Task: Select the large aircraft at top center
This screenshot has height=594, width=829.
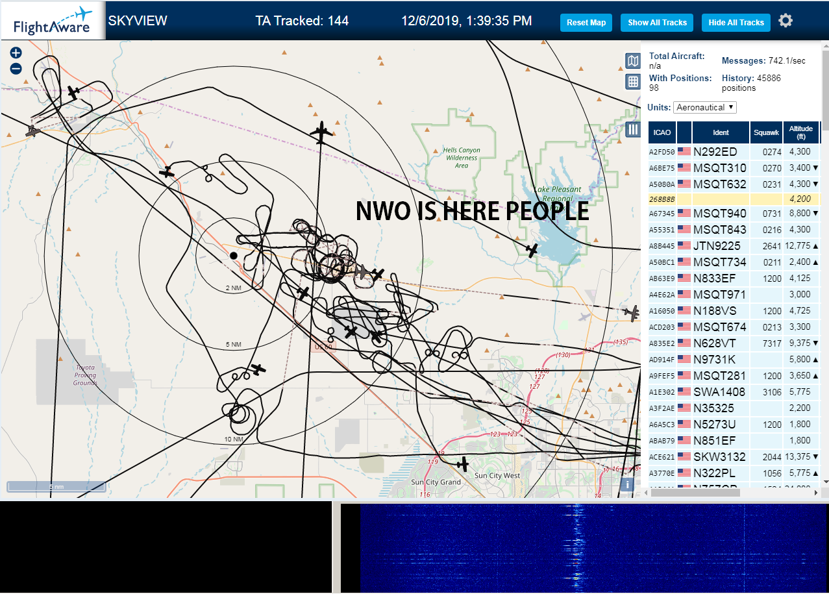Action: [x=321, y=132]
